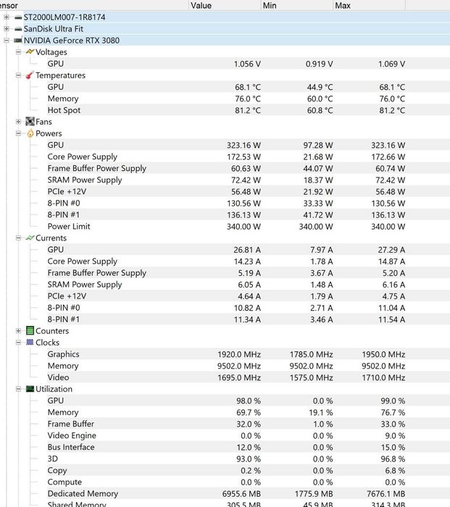This screenshot has height=507, width=450.
Task: Sort by the Value column header
Action: coord(225,6)
